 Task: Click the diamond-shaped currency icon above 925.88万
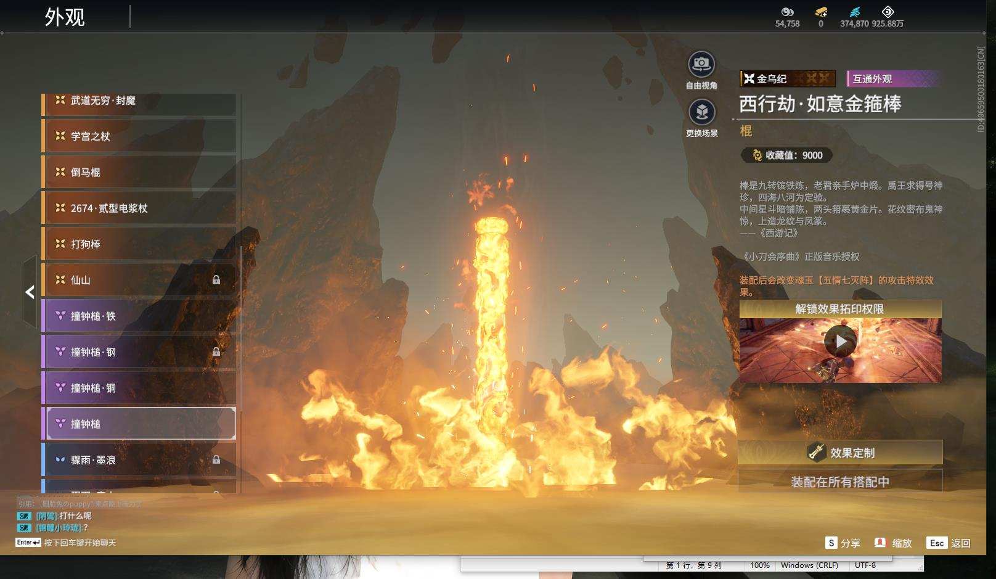tap(888, 12)
